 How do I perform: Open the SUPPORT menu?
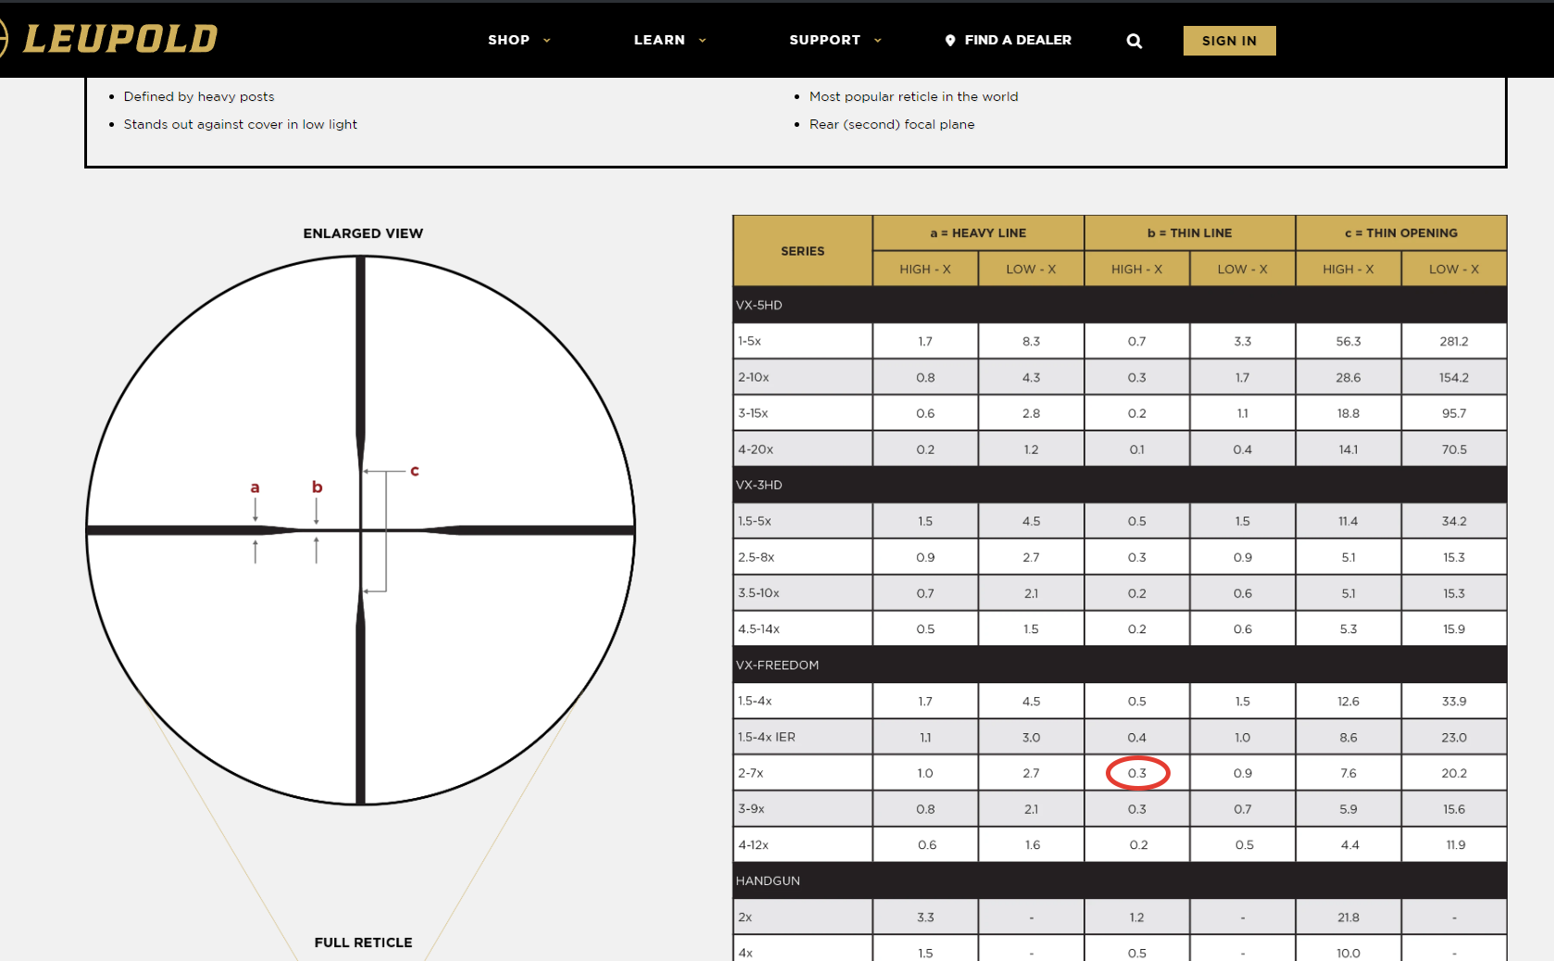(x=824, y=40)
